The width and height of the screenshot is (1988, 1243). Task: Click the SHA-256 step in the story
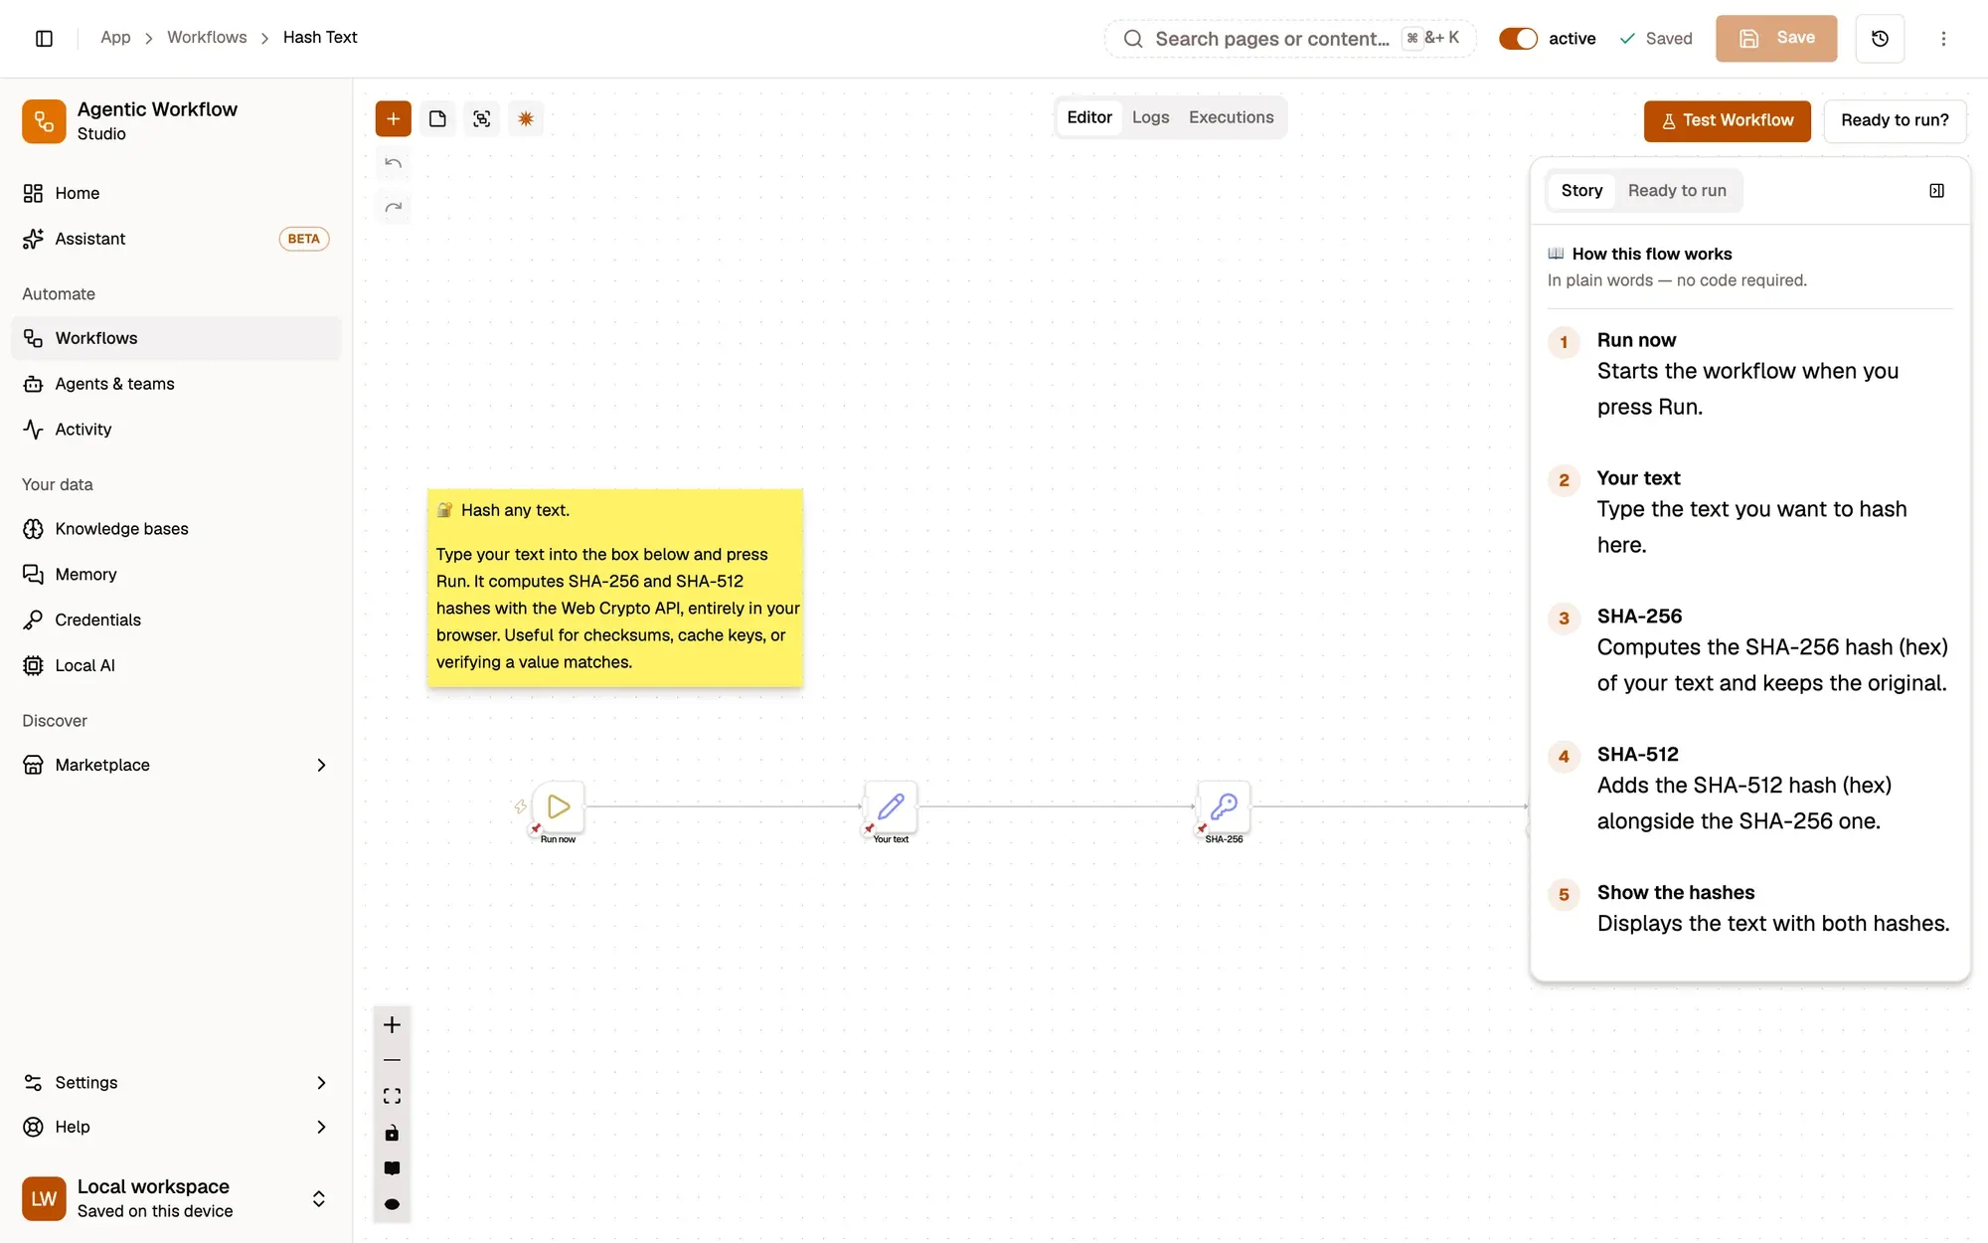pyautogui.click(x=1749, y=650)
